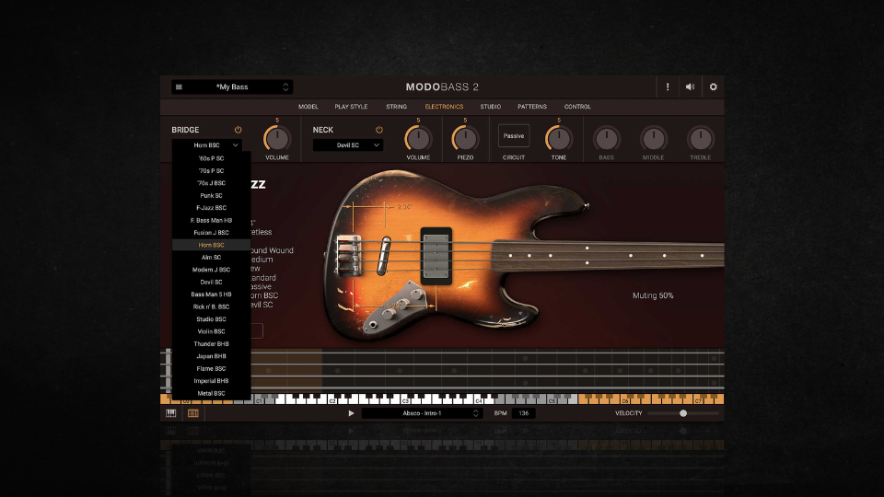This screenshot has width=884, height=497.
Task: Choose F. Bass Man HB pickup
Action: click(x=211, y=220)
